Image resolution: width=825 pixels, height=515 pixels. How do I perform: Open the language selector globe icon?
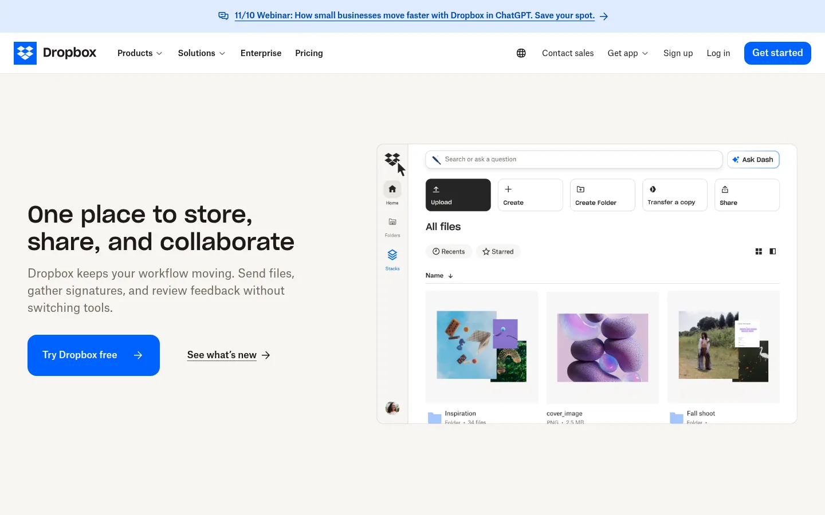click(521, 53)
